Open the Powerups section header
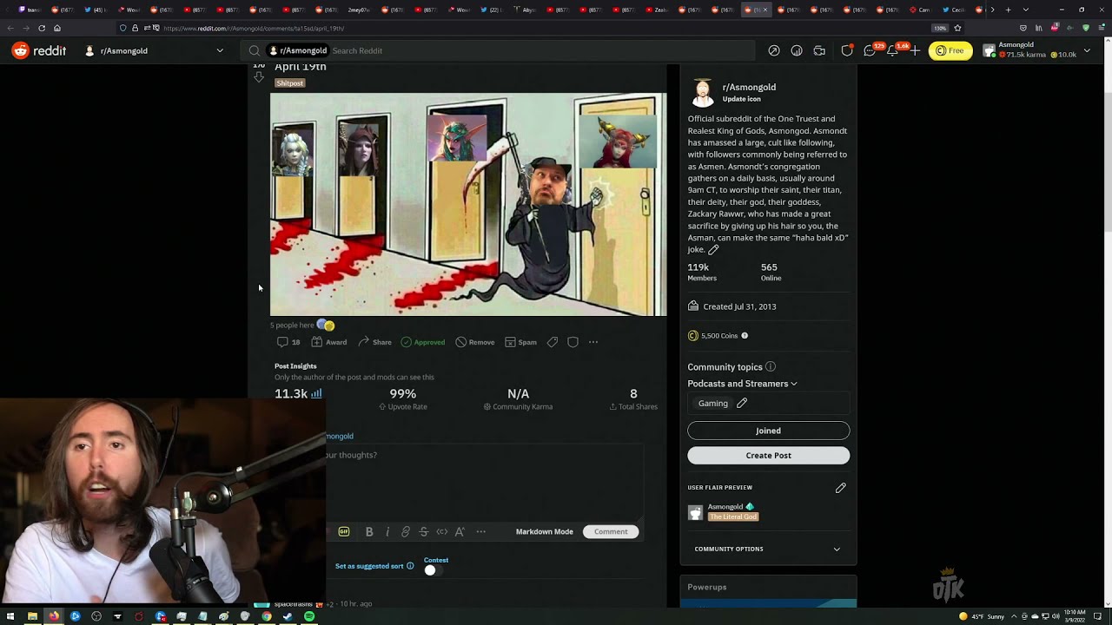 [769, 587]
